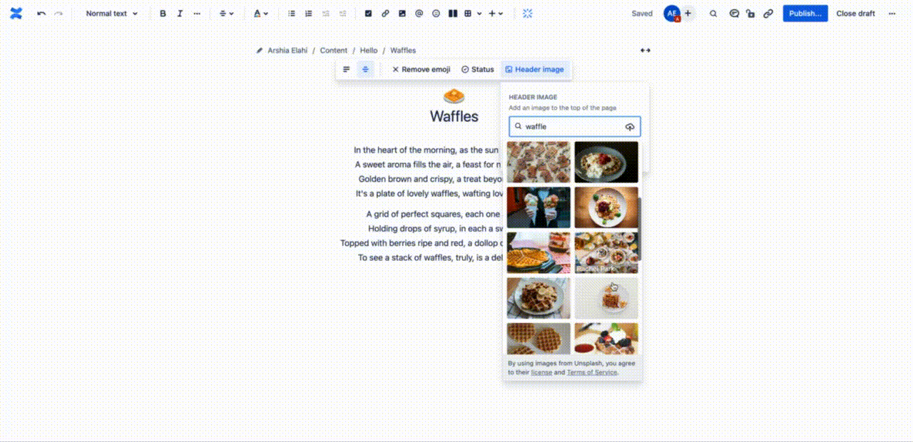Toggle italic formatting
This screenshot has width=913, height=442.
tap(180, 14)
